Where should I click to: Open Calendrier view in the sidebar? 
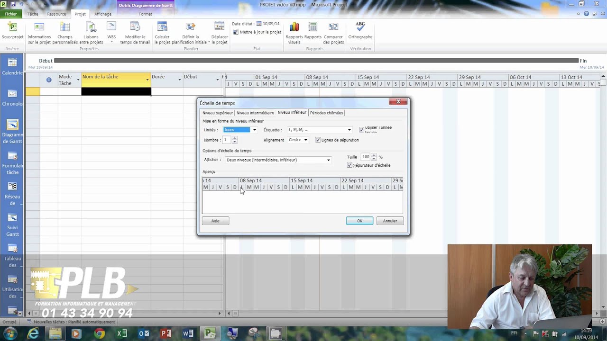coord(12,67)
